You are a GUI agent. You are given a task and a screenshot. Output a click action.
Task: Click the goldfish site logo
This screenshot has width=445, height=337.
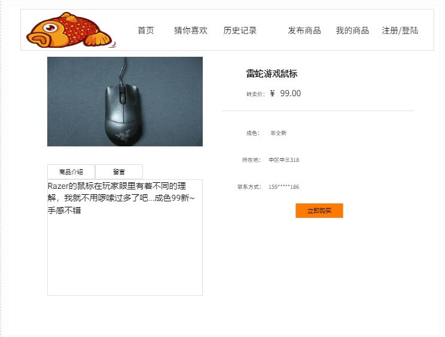pos(71,30)
